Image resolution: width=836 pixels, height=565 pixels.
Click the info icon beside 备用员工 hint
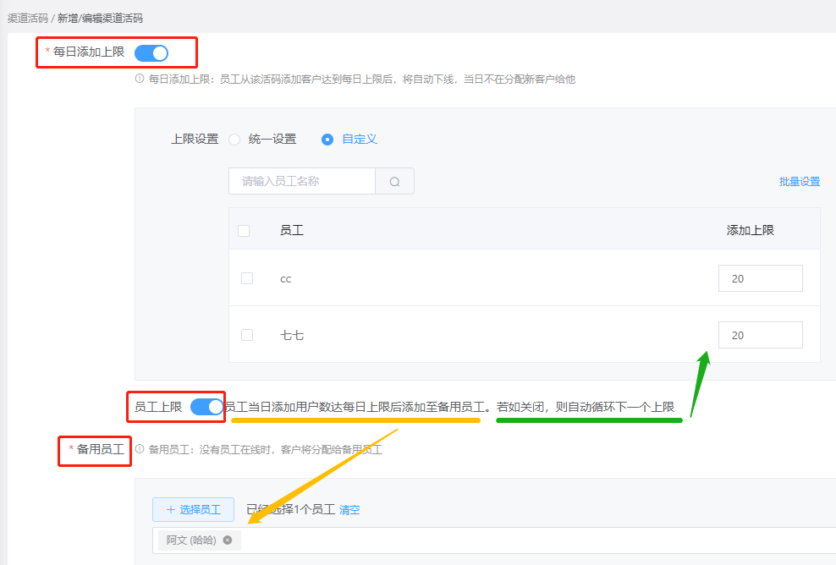(x=140, y=449)
